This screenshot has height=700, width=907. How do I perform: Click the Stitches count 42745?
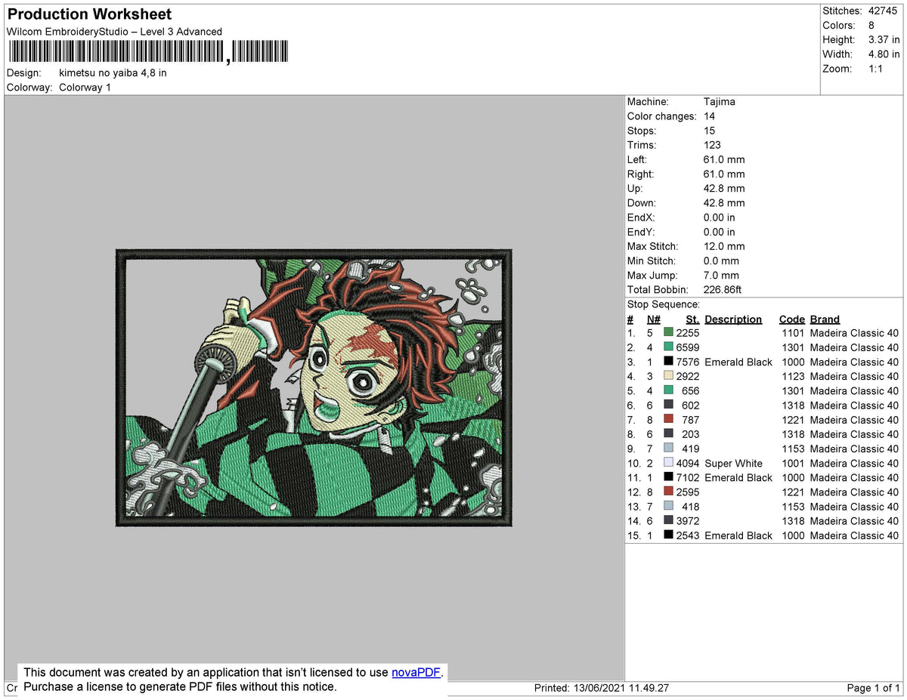pyautogui.click(x=881, y=11)
